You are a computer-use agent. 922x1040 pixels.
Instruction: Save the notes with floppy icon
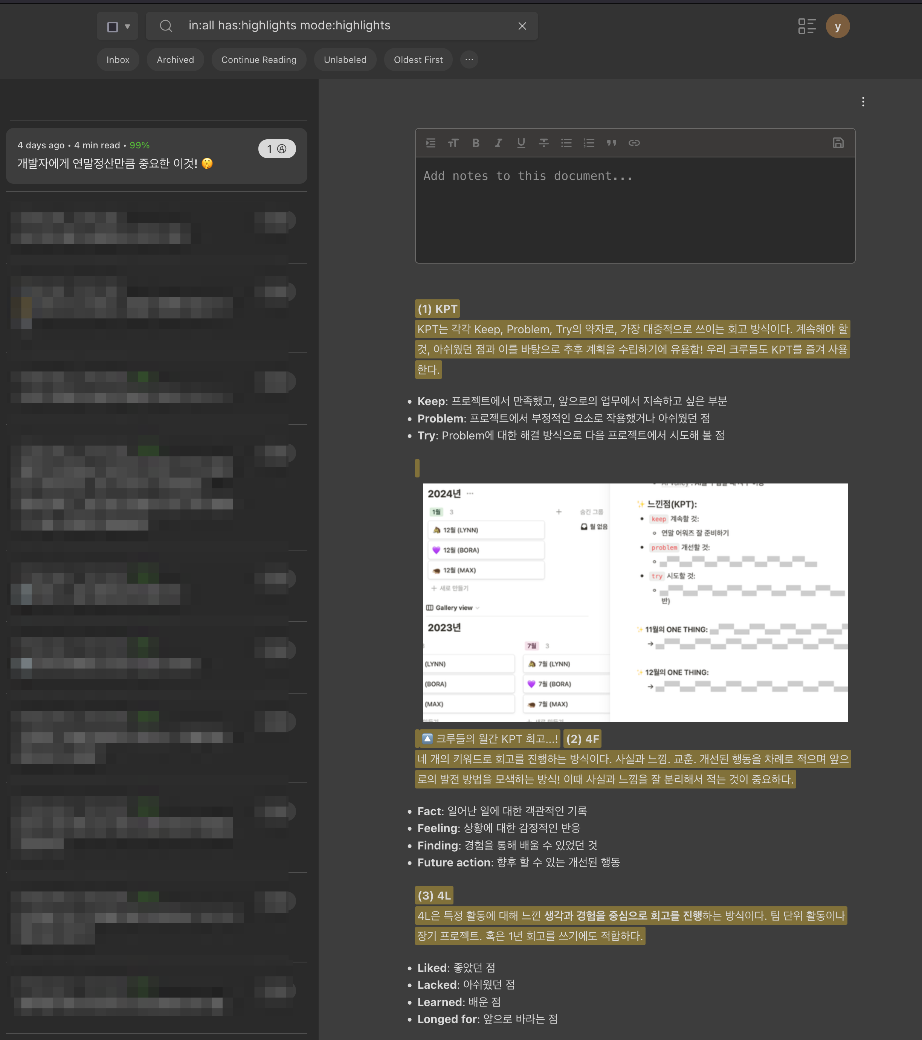click(838, 143)
